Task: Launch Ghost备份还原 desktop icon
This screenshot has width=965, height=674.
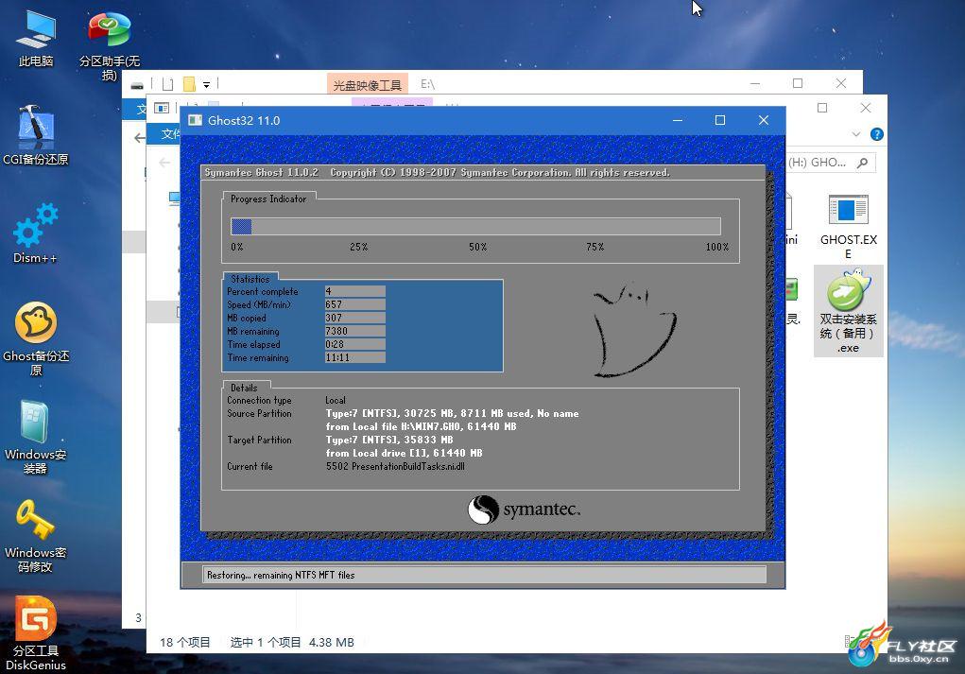Action: 36,338
